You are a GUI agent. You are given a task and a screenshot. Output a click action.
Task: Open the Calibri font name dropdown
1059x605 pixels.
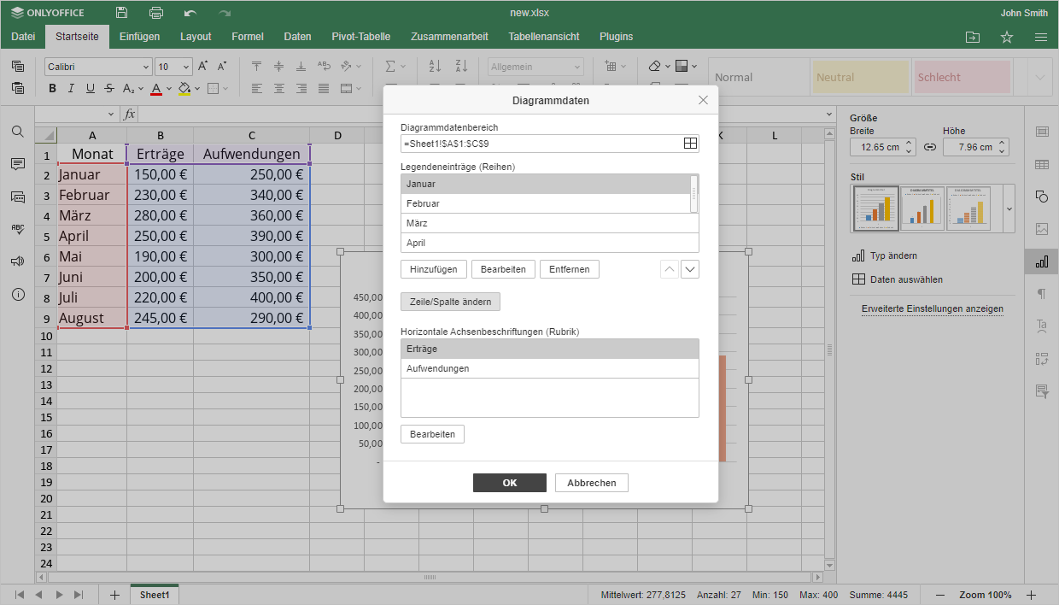(x=146, y=67)
